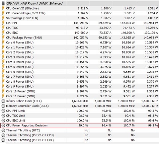This screenshot has height=144, width=159.
Task: Click the 94.473 A CPU TDC value
Action: [x=128, y=28]
